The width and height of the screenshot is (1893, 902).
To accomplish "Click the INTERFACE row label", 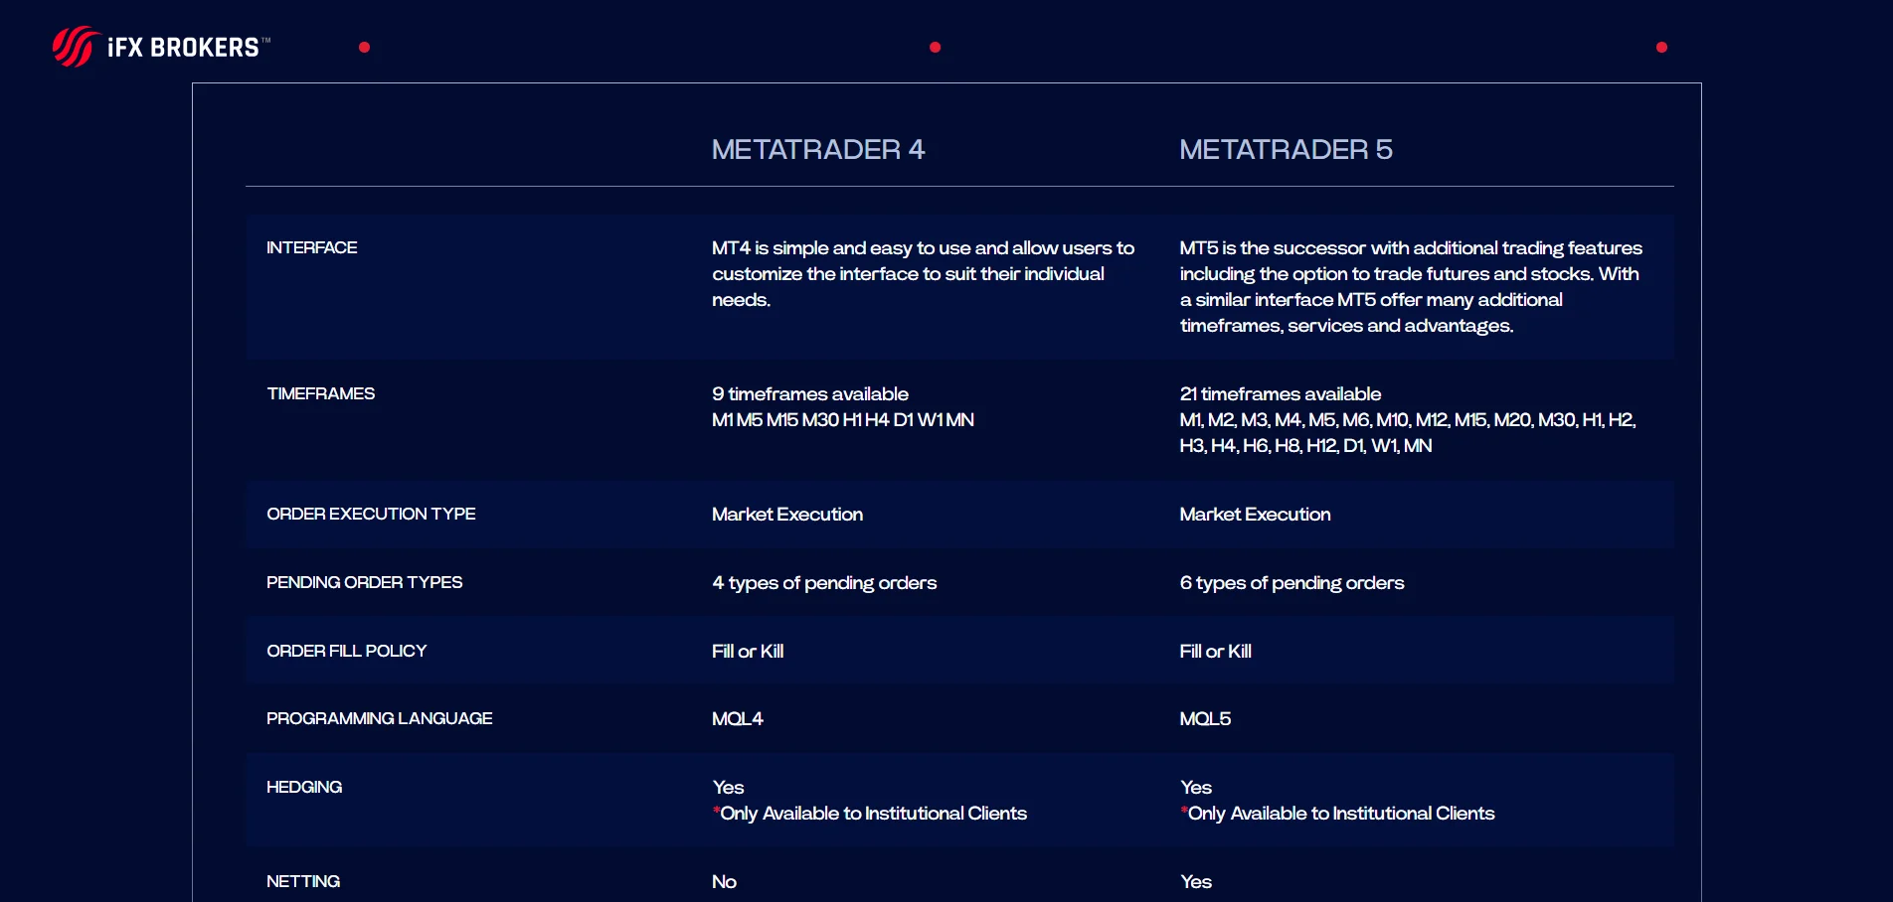I will pos(312,247).
